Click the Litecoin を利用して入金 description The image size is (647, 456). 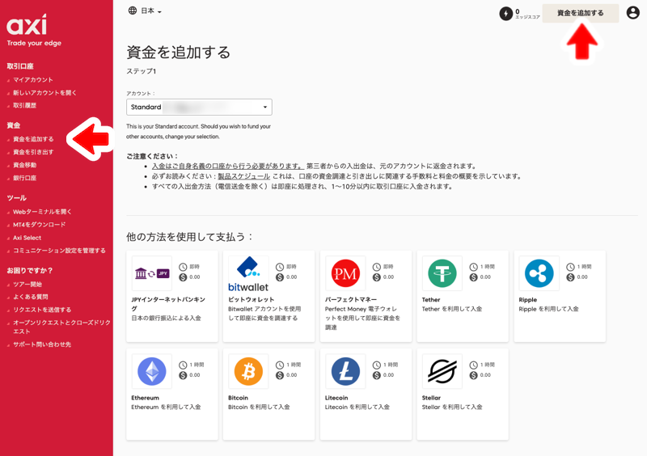point(357,407)
